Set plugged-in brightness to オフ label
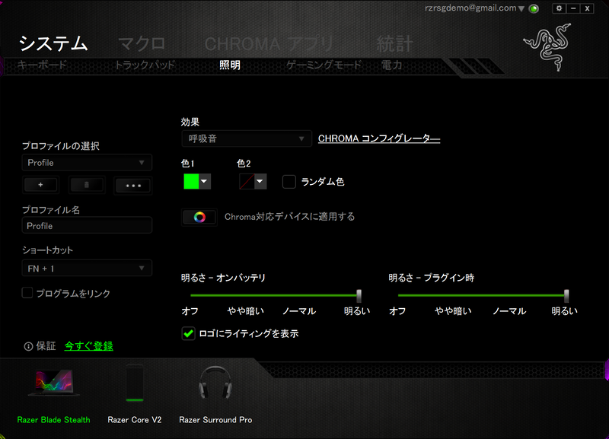 (397, 311)
